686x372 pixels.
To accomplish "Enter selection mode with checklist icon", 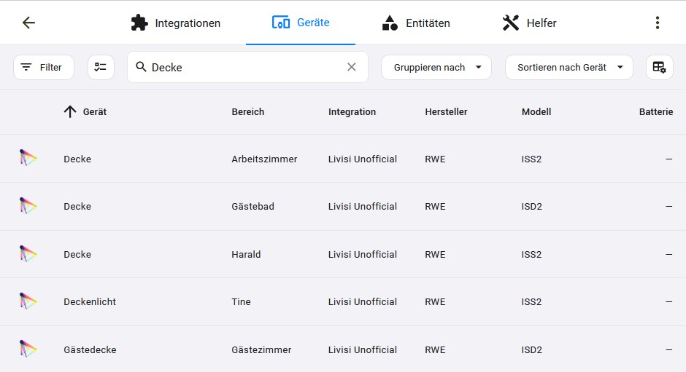I will pyautogui.click(x=101, y=67).
